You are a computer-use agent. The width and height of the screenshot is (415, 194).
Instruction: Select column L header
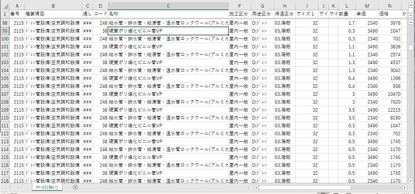[347, 6]
